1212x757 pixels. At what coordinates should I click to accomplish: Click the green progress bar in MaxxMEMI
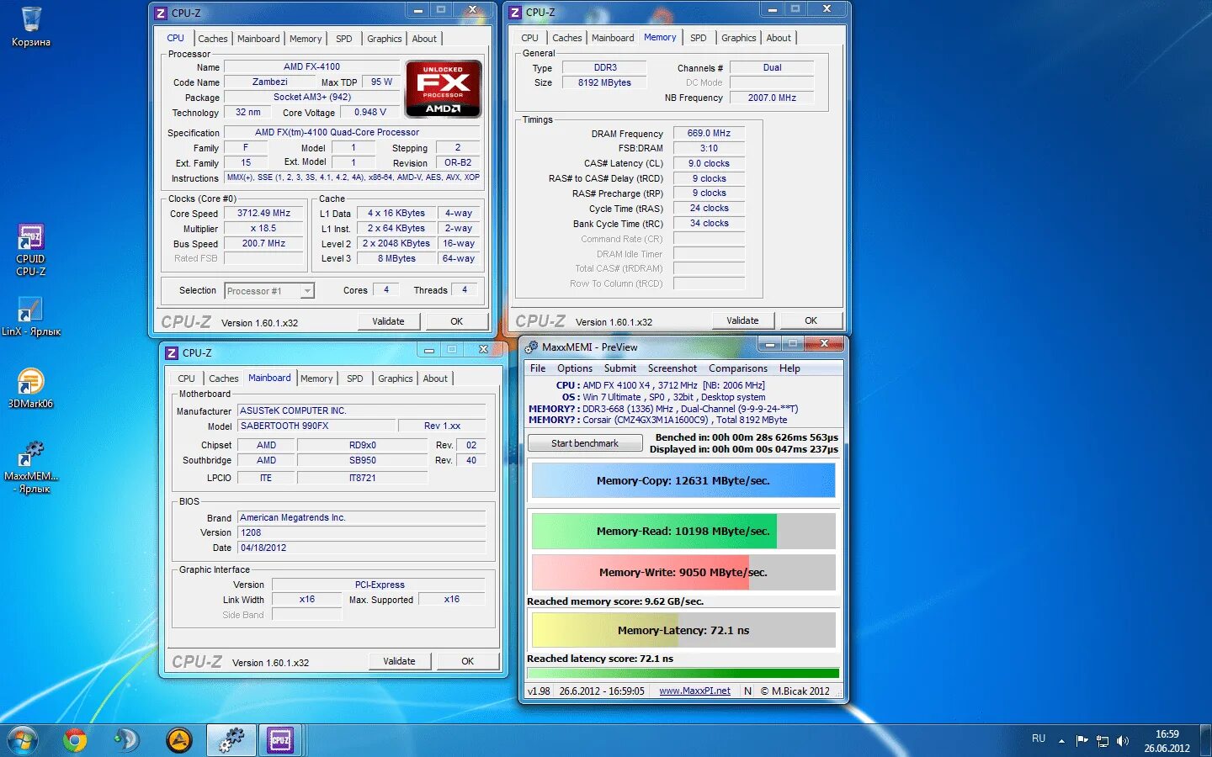[683, 673]
